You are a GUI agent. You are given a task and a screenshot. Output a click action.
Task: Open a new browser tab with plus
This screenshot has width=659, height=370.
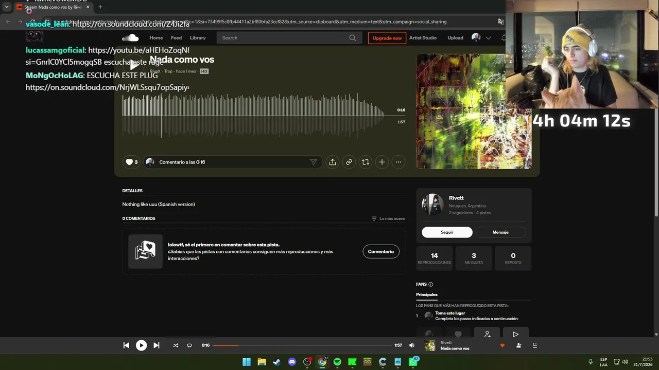pos(100,7)
